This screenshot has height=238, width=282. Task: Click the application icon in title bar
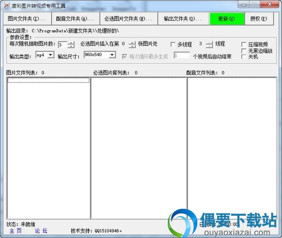[7, 6]
